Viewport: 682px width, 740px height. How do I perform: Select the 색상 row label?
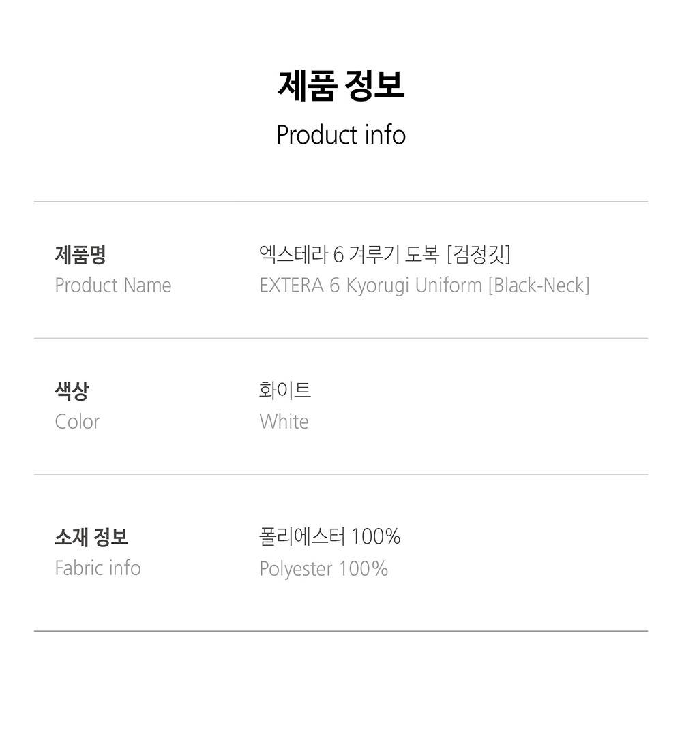72,391
